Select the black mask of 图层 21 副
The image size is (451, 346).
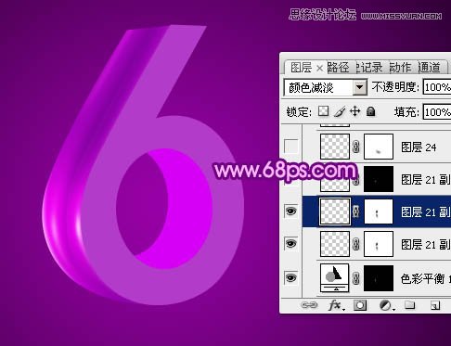[379, 179]
